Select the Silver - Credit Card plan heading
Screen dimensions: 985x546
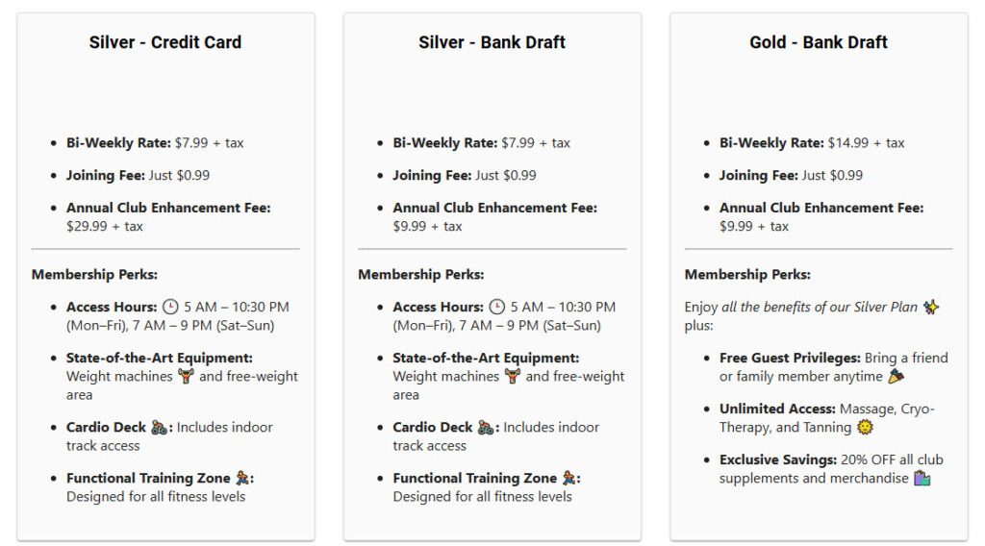tap(165, 42)
